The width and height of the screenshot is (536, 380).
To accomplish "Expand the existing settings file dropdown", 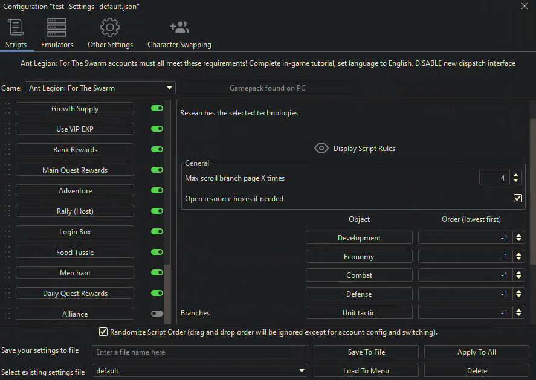I will [x=302, y=371].
